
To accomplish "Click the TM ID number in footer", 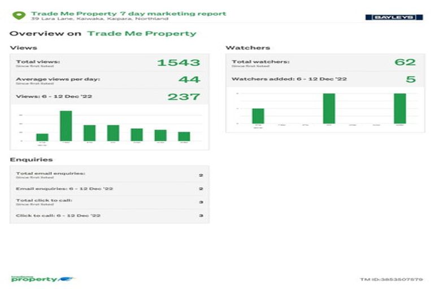I will point(391,279).
